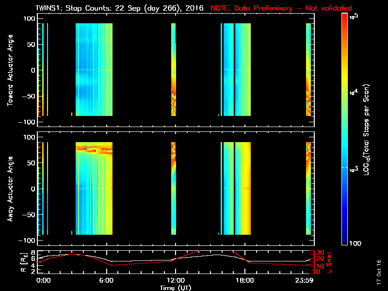Viewport: 388px width, 291px height.
Task: Select the 23:59 time tick label
Action: tap(307, 281)
